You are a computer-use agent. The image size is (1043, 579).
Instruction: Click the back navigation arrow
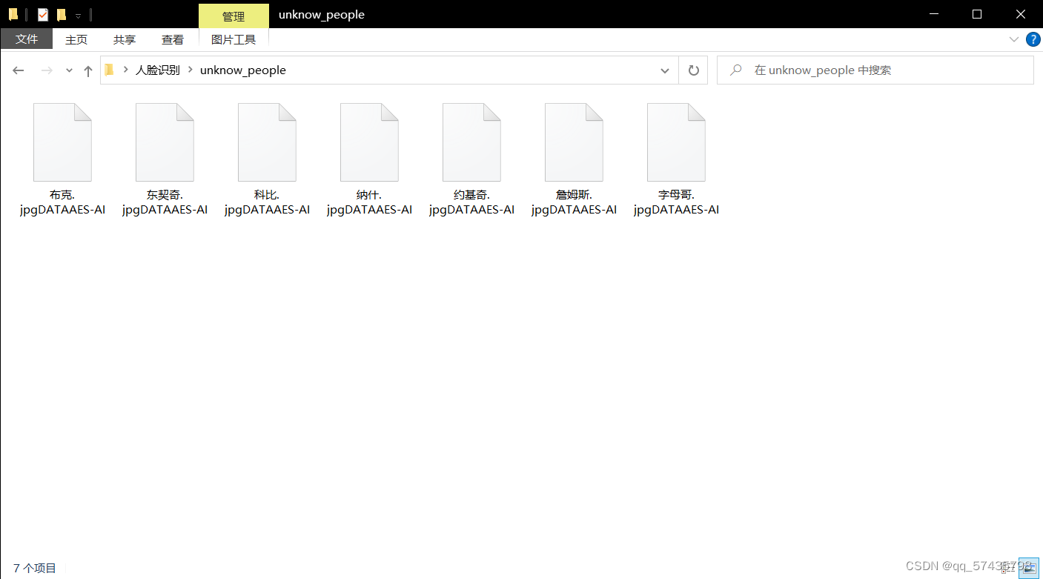point(19,70)
